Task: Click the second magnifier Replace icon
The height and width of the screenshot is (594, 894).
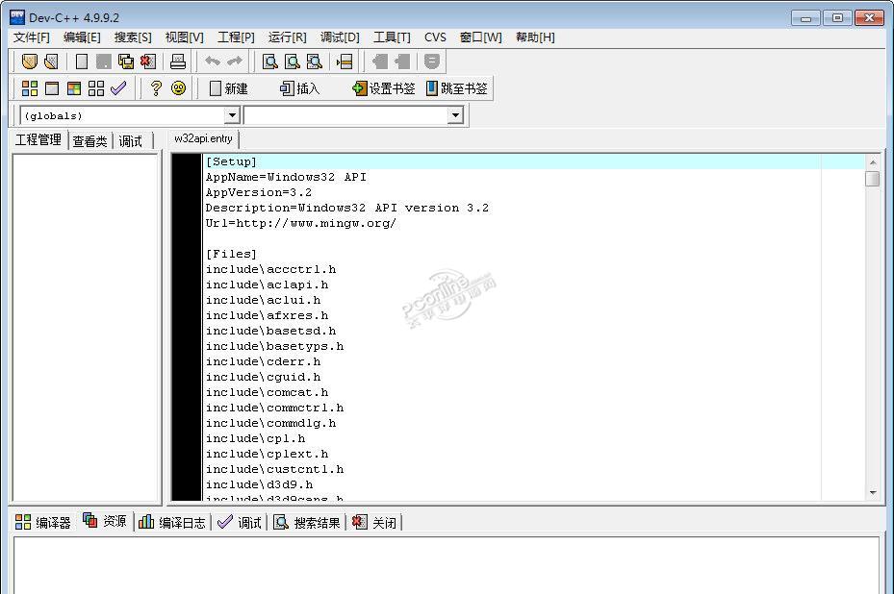Action: point(292,62)
